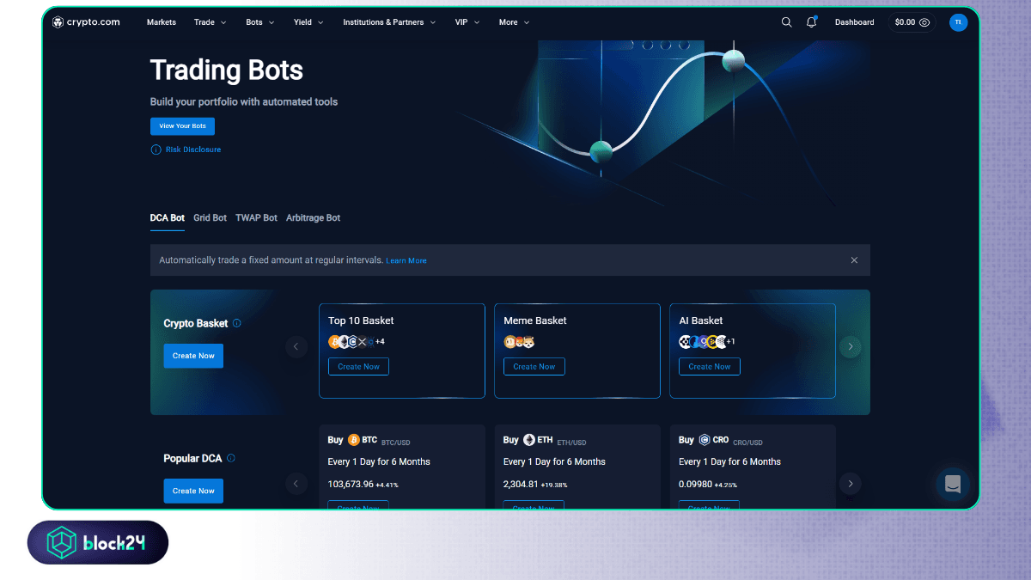Click the ETH/USD pair label

571,442
